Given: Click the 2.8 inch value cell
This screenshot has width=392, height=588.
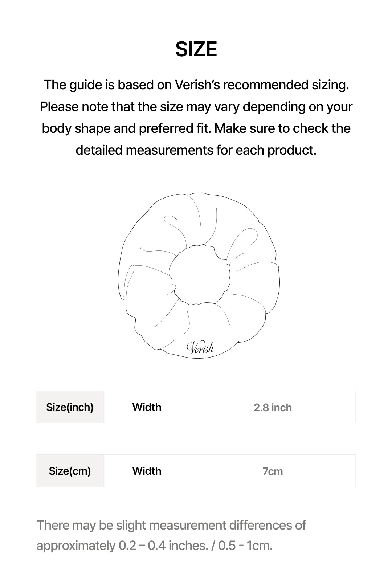Looking at the screenshot, I should [x=273, y=407].
